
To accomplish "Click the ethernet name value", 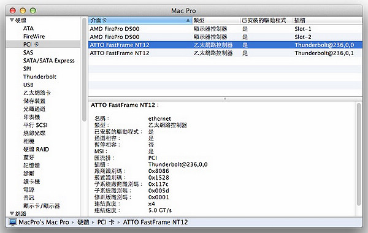I will click(159, 119).
